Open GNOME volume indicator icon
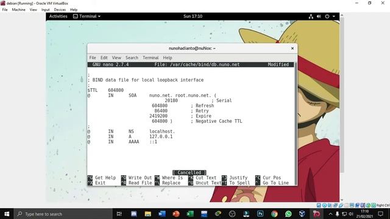The width and height of the screenshot is (390, 219). point(319,16)
